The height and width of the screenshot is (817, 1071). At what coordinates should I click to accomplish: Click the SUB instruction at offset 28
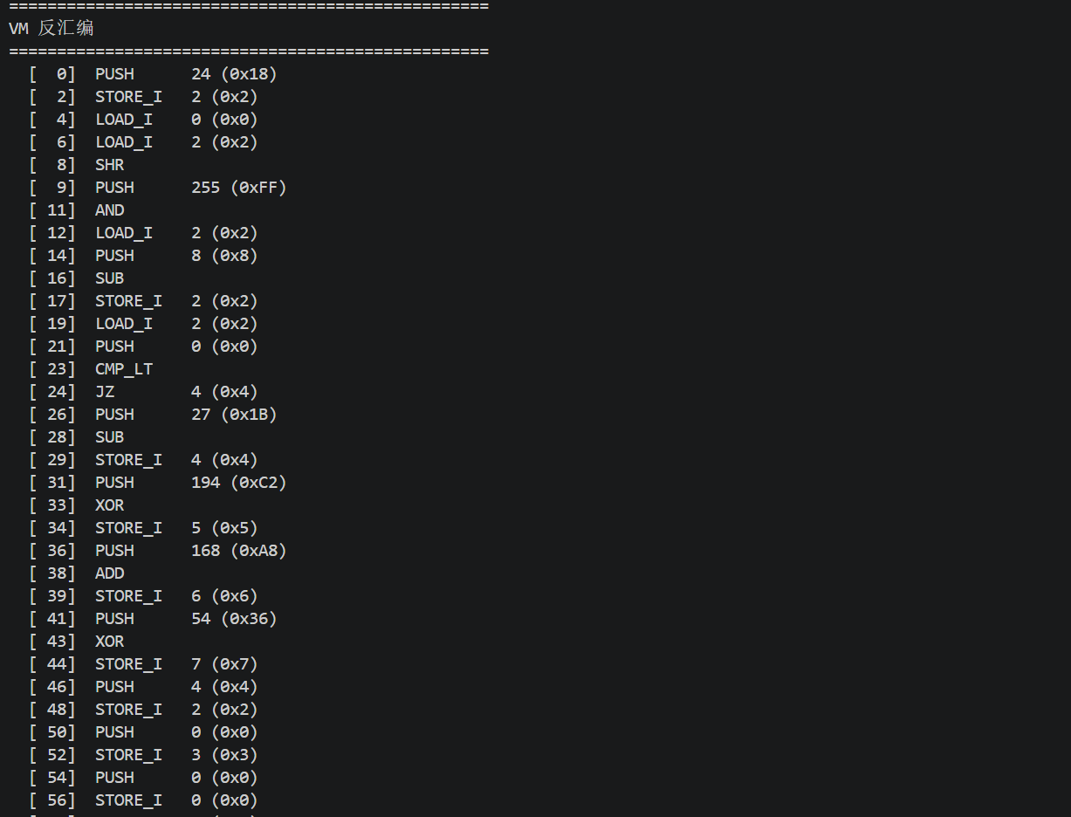coord(109,437)
